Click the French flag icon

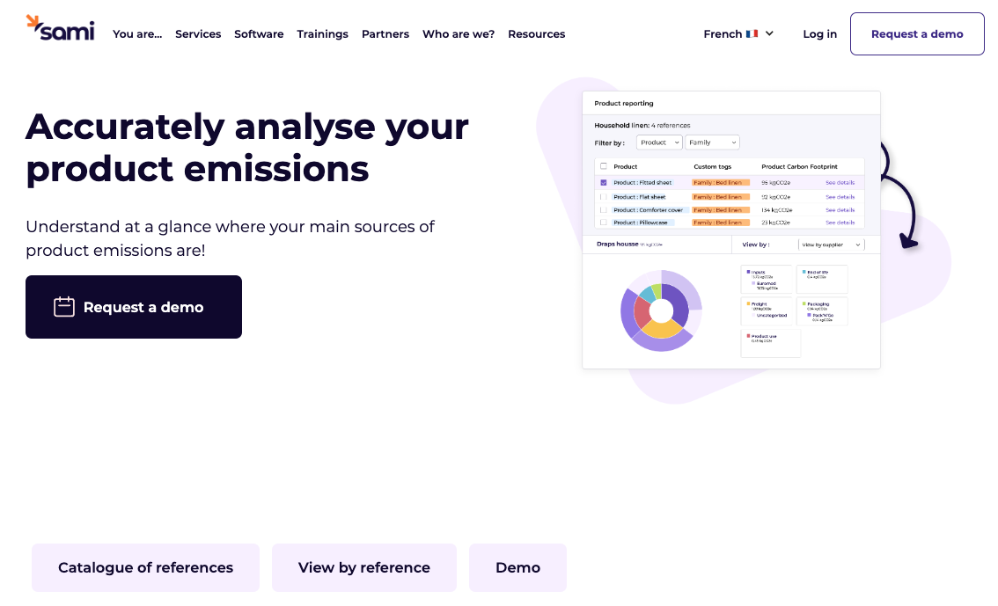pos(751,33)
